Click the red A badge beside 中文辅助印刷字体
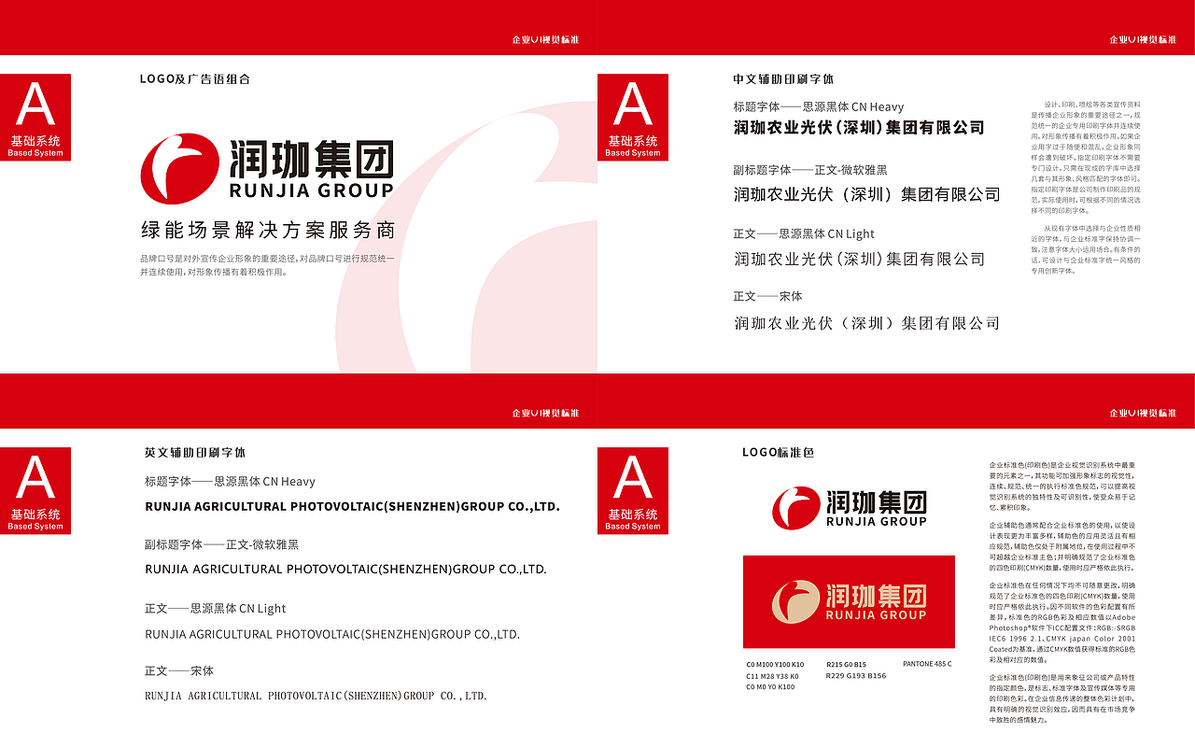This screenshot has width=1195, height=747. point(633,117)
